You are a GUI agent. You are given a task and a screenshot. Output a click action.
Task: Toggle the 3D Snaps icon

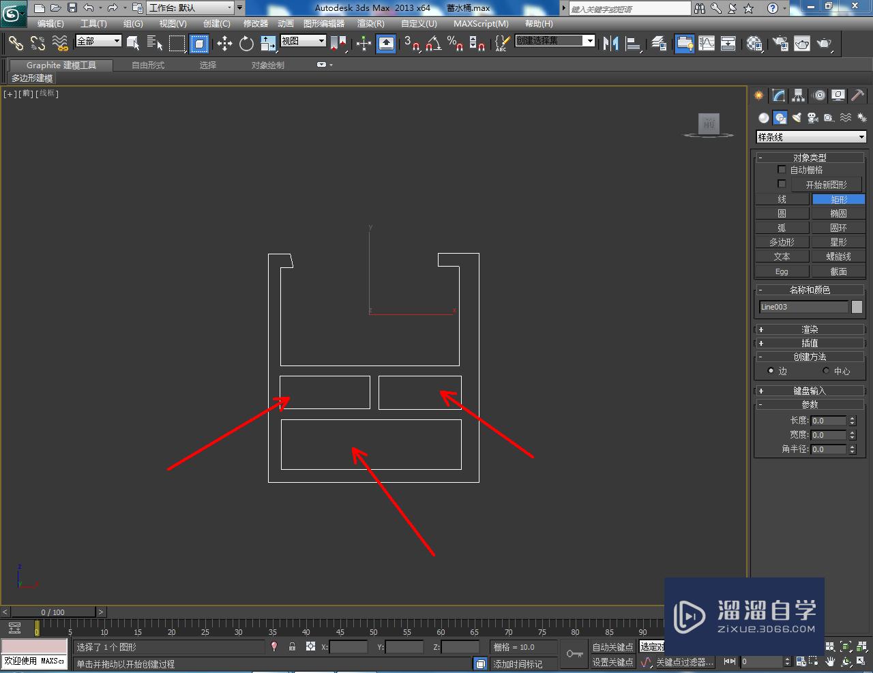[411, 44]
